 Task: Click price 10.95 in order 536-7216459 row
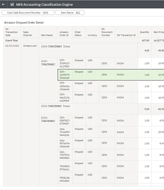coord(161,132)
